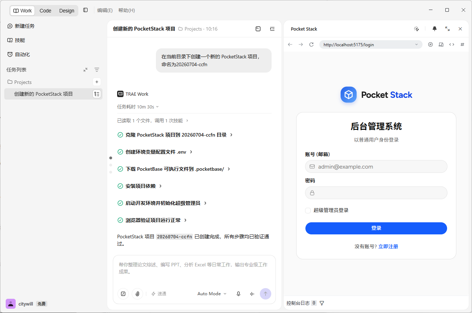The height and width of the screenshot is (313, 472).
Task: Expand the 创建环境变量配置文件 .env step
Action: click(x=155, y=152)
